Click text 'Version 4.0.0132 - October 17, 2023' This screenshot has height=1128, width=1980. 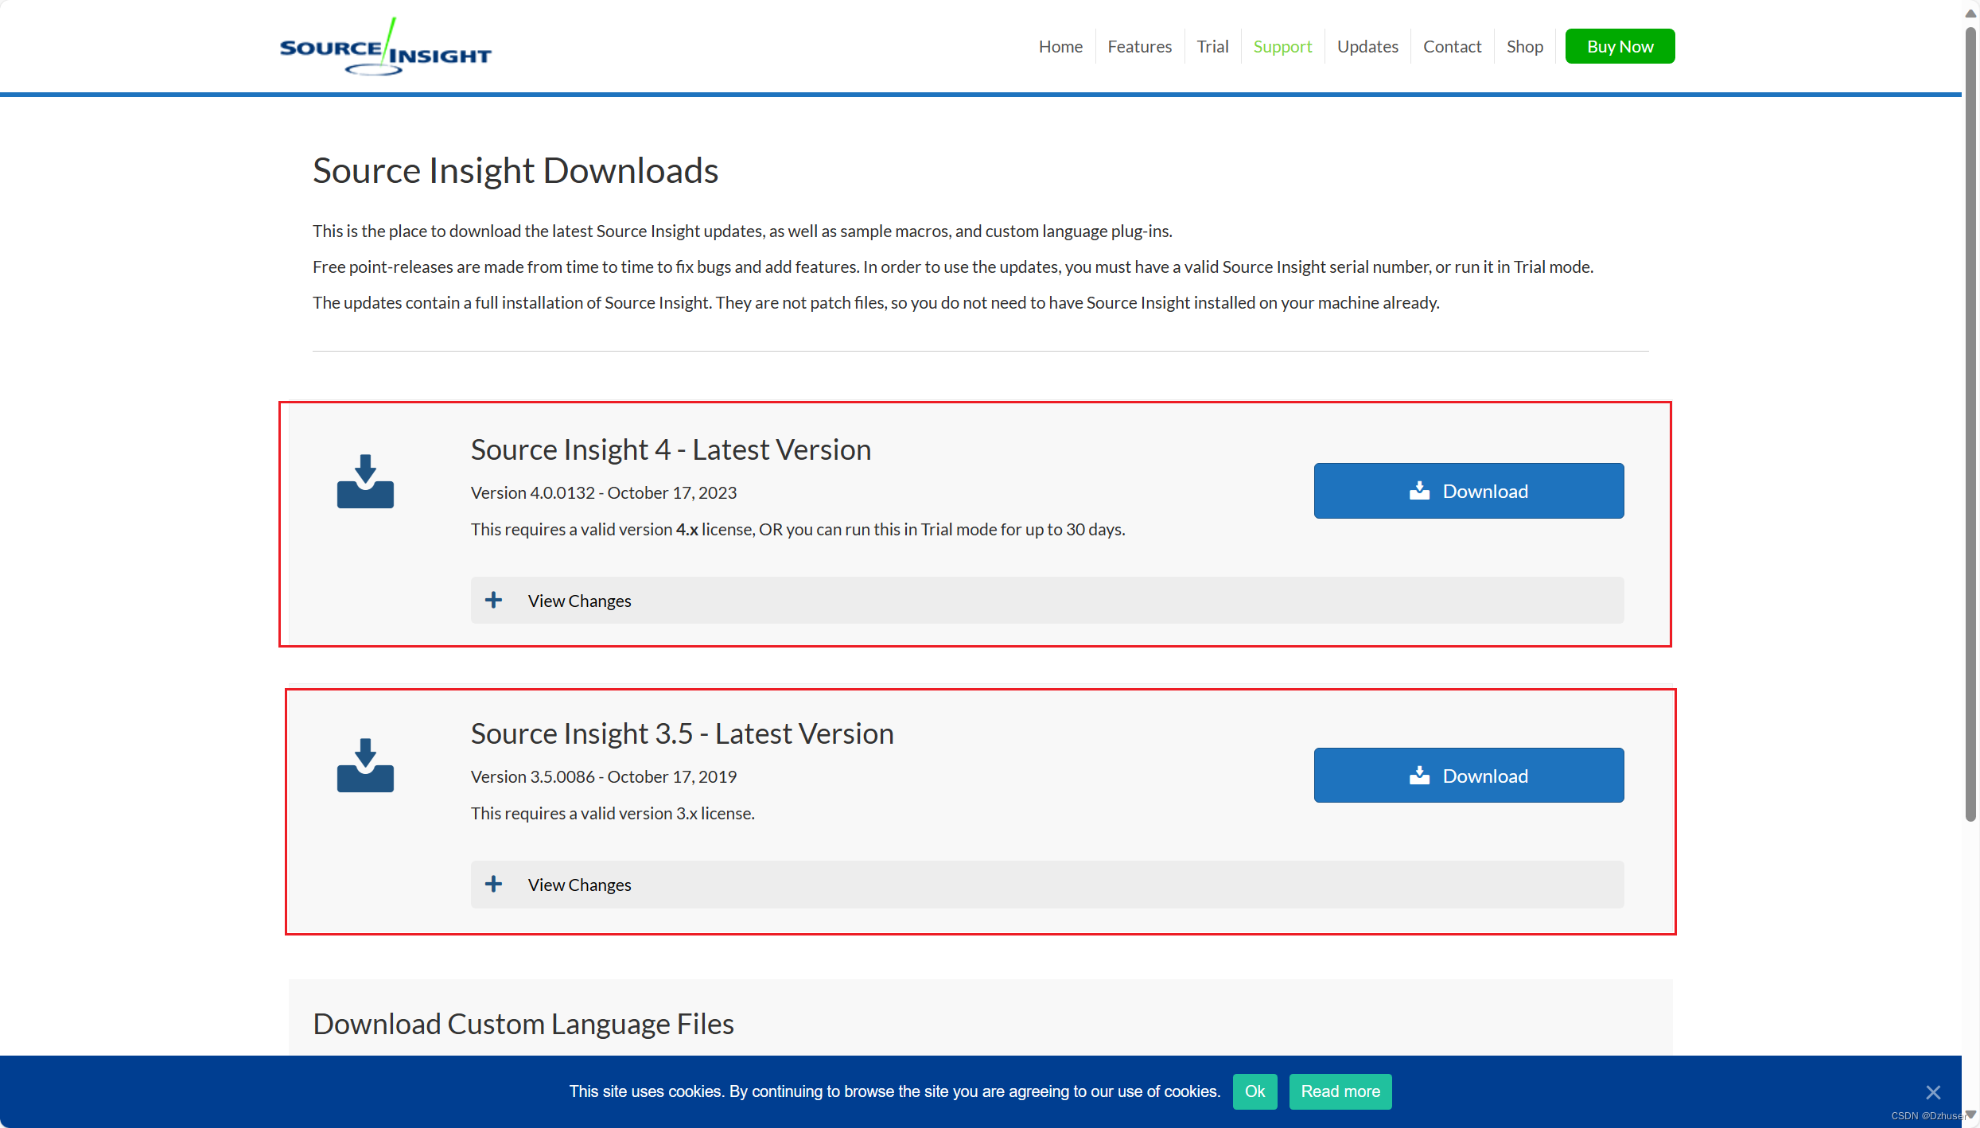tap(604, 492)
